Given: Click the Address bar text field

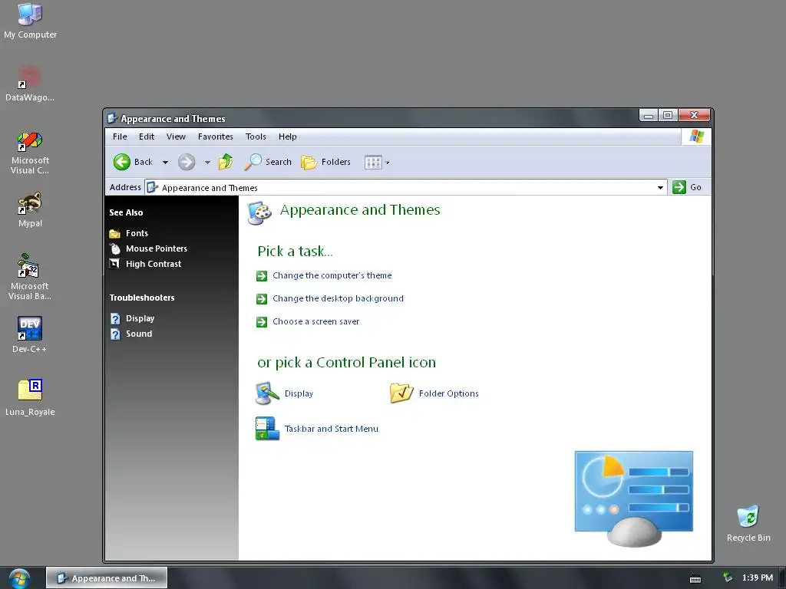Looking at the screenshot, I should coord(406,188).
